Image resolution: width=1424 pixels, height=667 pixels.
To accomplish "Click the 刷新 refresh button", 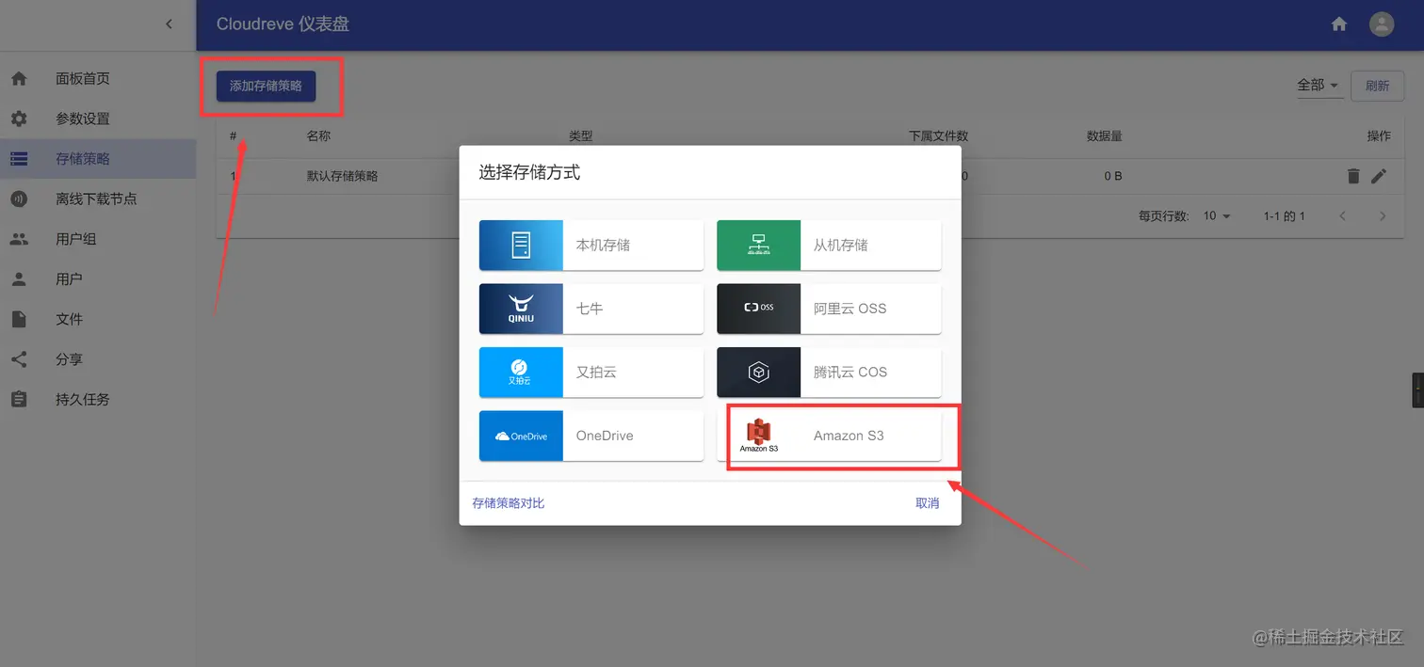I will [1377, 86].
